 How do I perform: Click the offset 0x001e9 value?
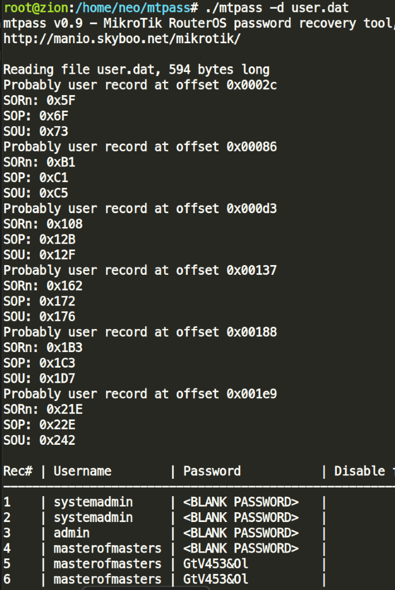(x=251, y=394)
